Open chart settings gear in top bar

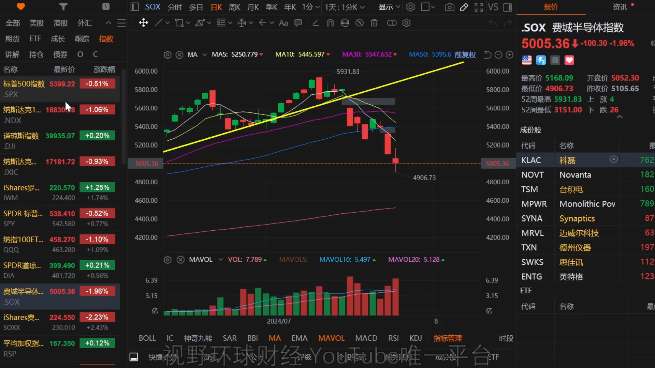pyautogui.click(x=410, y=7)
